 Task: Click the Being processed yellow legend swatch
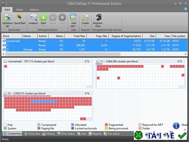click(x=106, y=128)
